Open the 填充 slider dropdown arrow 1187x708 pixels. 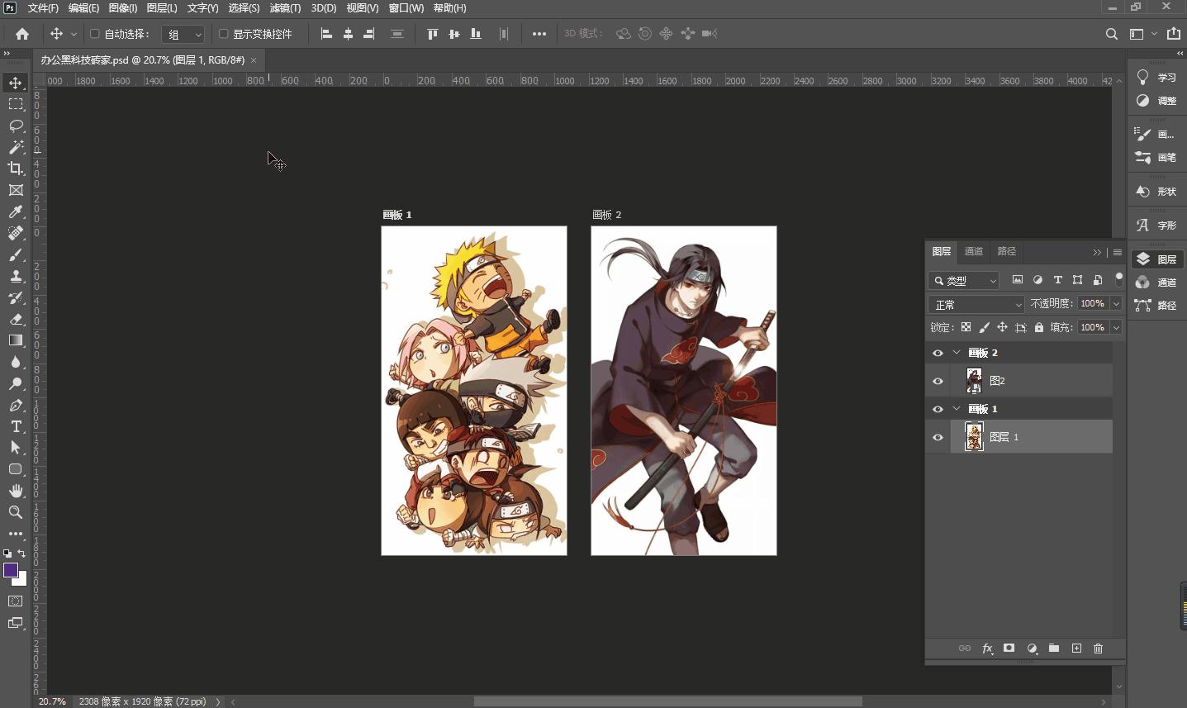1116,327
